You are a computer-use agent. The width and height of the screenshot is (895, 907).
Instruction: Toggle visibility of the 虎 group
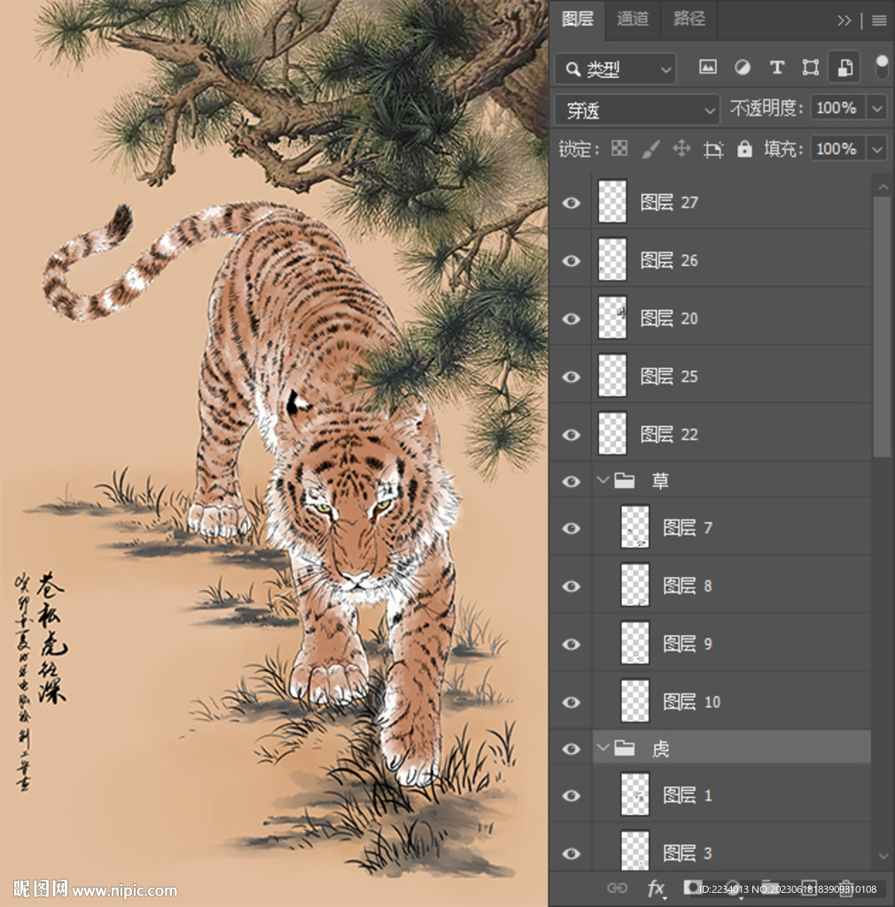coord(571,748)
